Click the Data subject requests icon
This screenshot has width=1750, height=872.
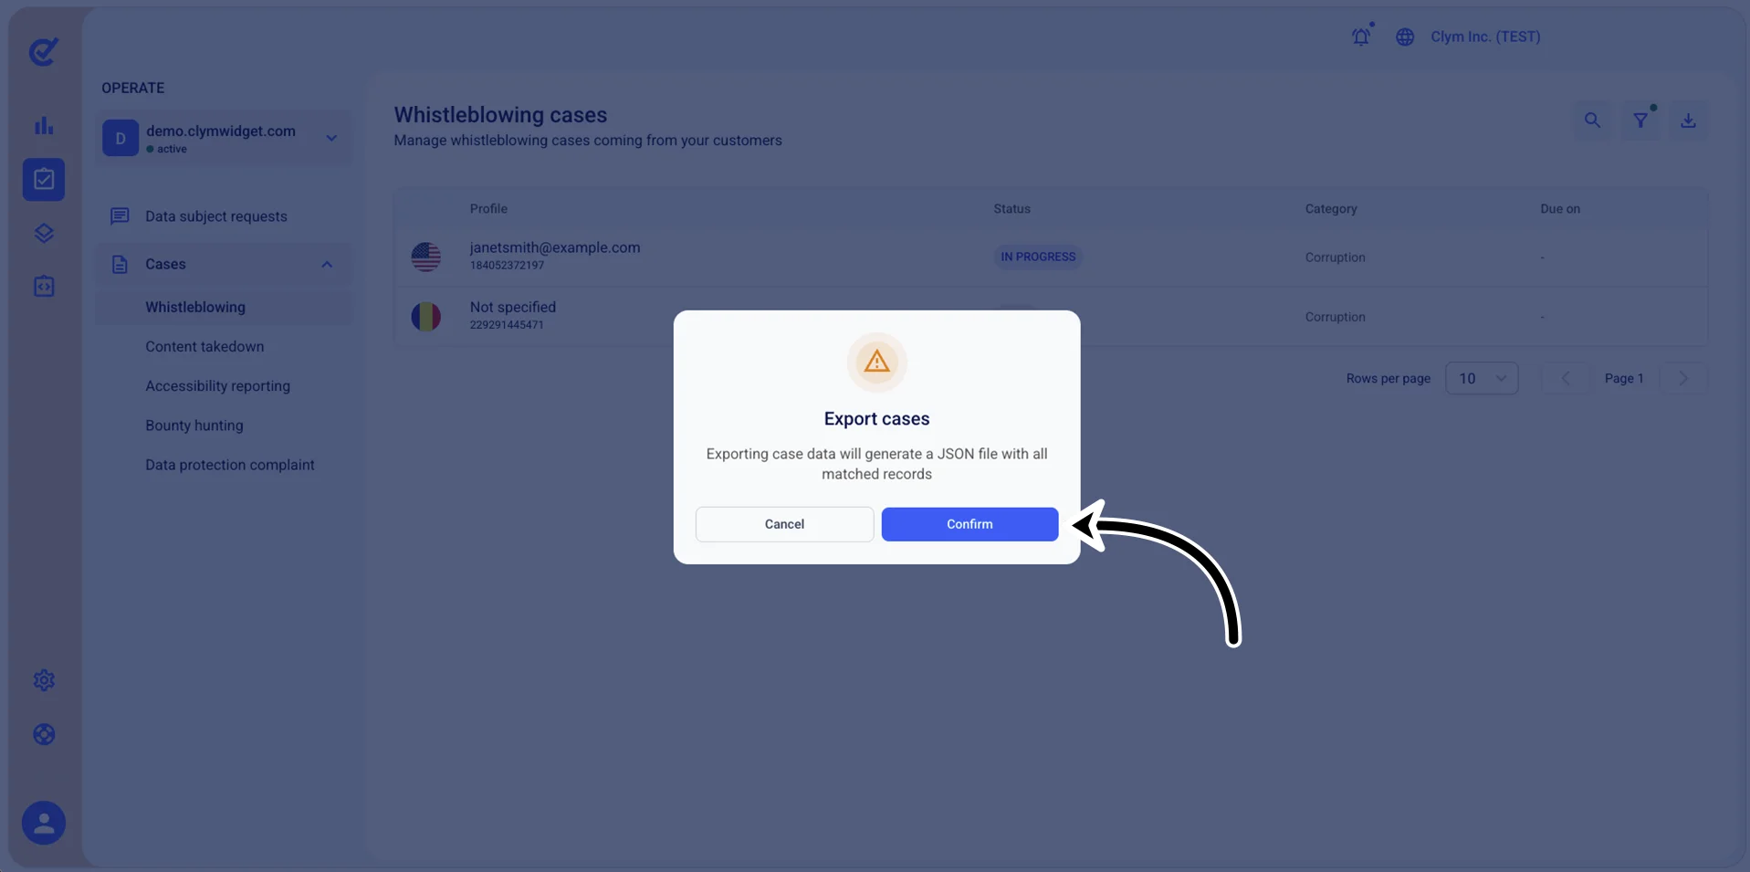point(120,216)
